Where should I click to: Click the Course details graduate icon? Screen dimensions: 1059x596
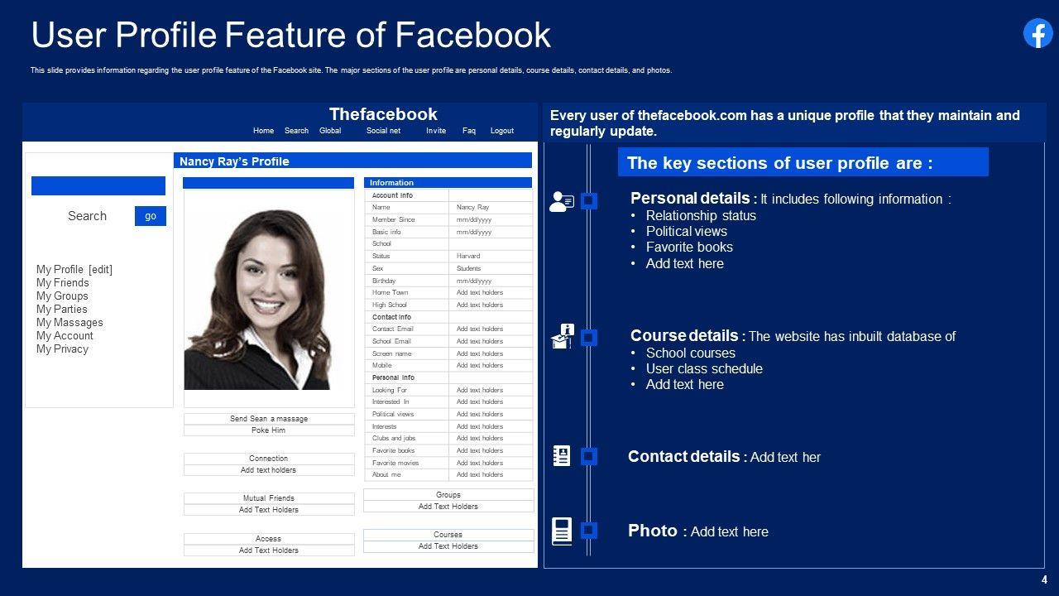563,336
